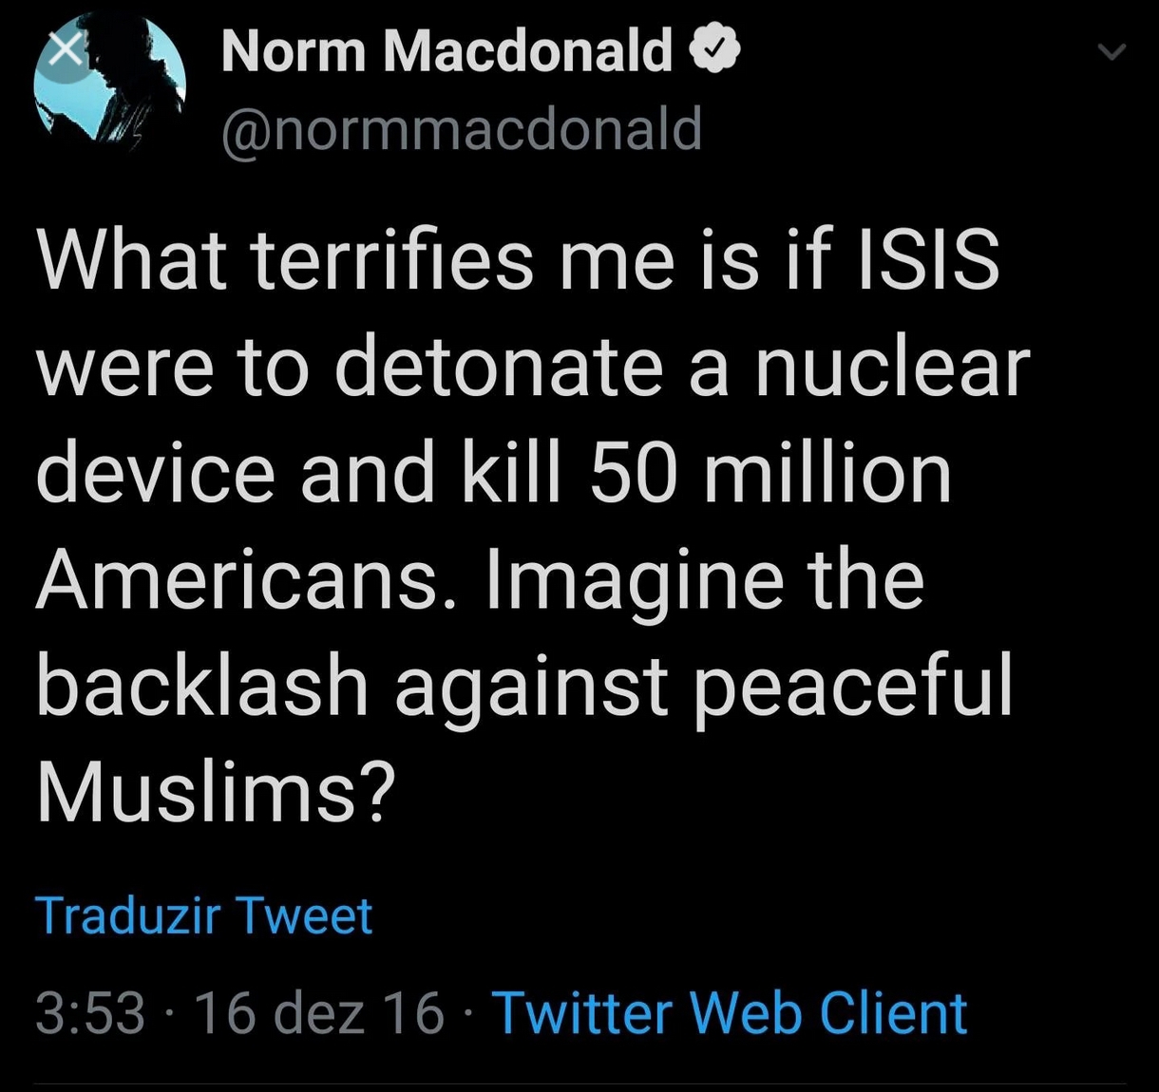Click Traduzir Tweet to translate

tap(204, 915)
